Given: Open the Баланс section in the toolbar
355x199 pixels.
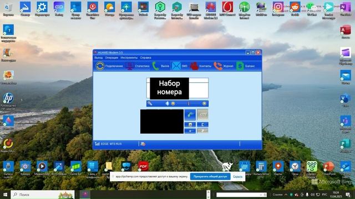Looking at the screenshot, I should pos(245,66).
